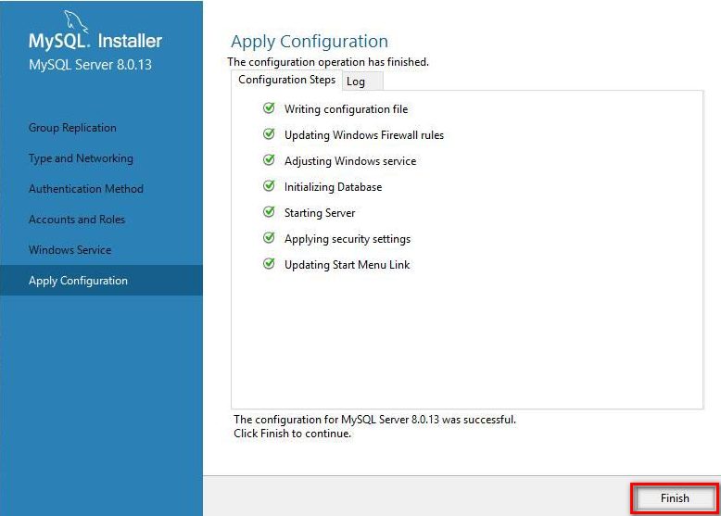
Task: Click the 'MySQL. Installer' title text
Action: (95, 41)
